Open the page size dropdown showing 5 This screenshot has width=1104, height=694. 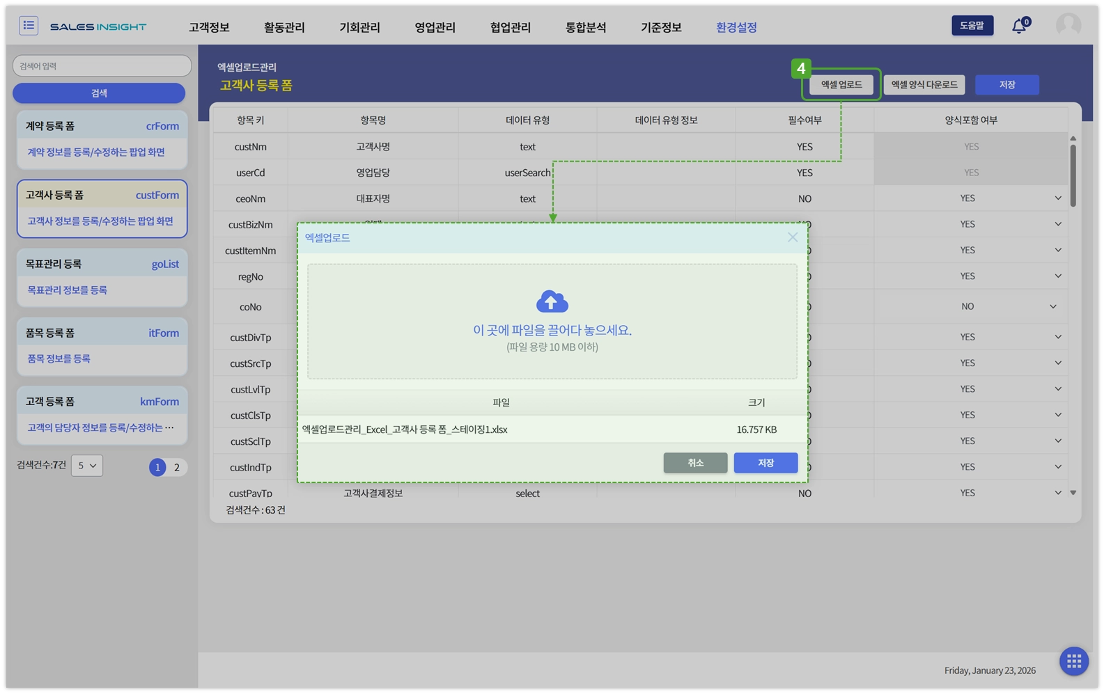click(x=87, y=466)
